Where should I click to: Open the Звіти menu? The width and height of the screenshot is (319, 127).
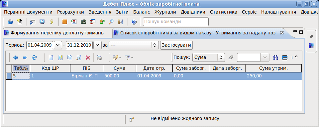click(122, 12)
